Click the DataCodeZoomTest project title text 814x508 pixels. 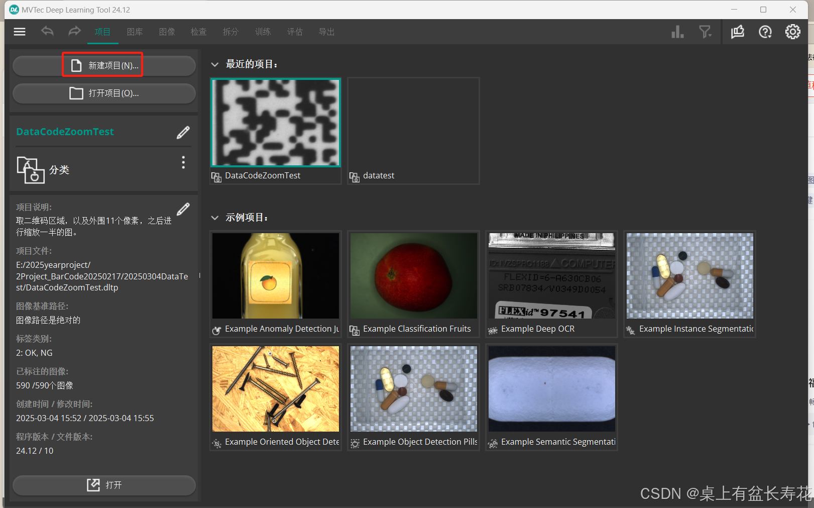tap(65, 132)
